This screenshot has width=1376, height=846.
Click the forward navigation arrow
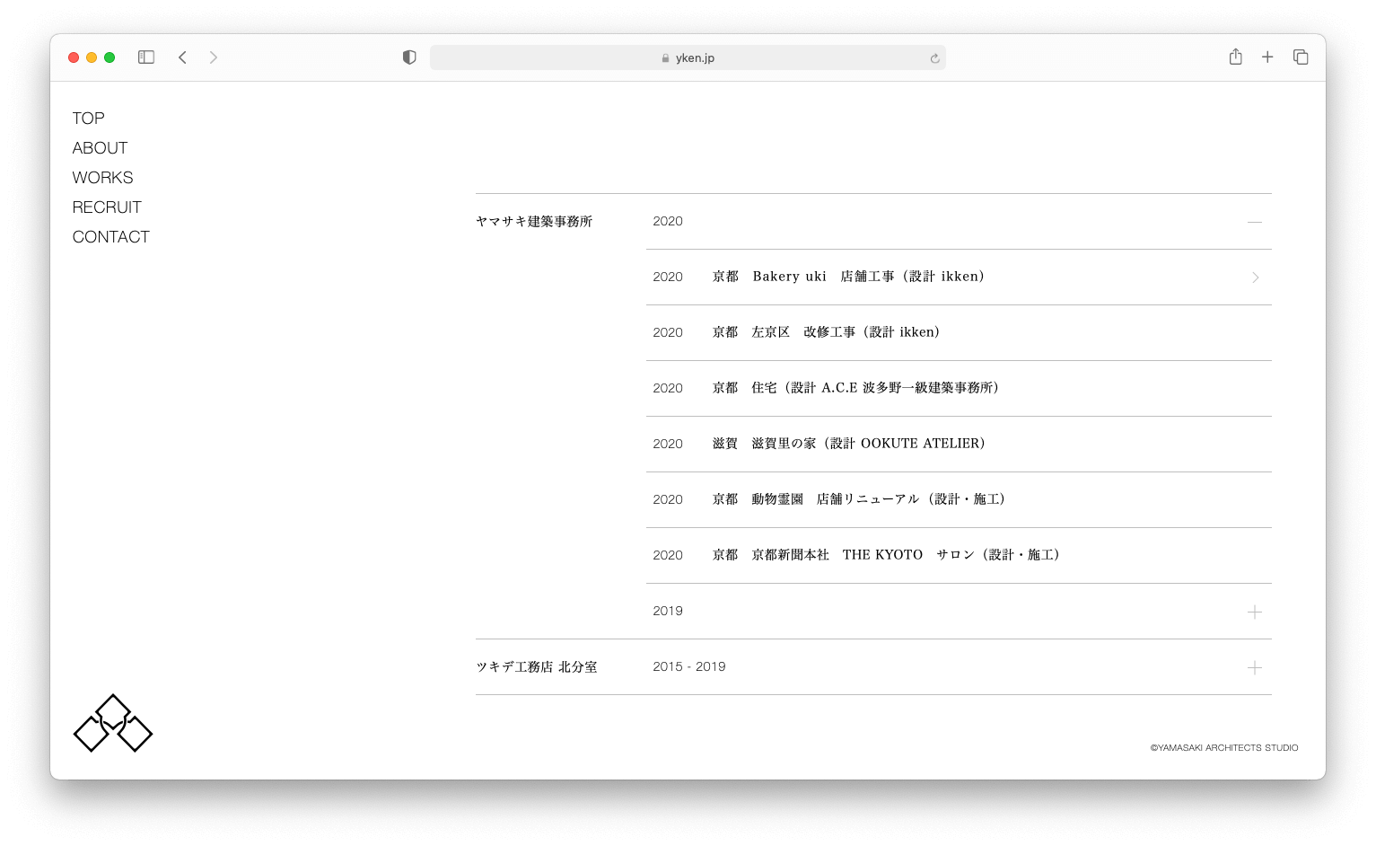coord(213,57)
